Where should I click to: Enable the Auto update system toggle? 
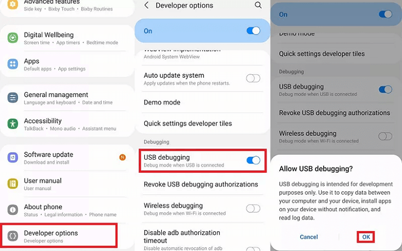coord(253,78)
